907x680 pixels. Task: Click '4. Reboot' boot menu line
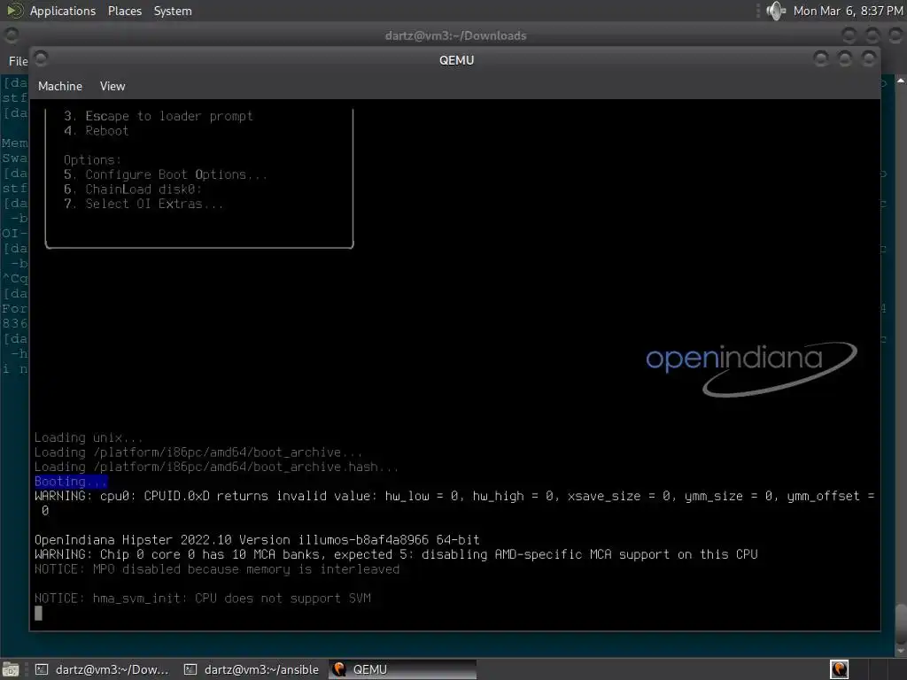click(96, 131)
